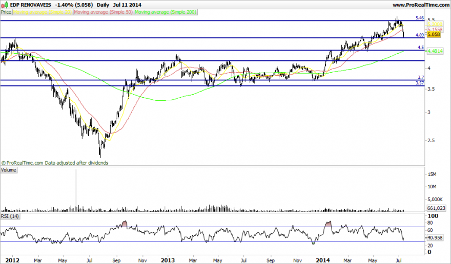
Task: Click the RSI (14) panel label
Action: pos(10,216)
